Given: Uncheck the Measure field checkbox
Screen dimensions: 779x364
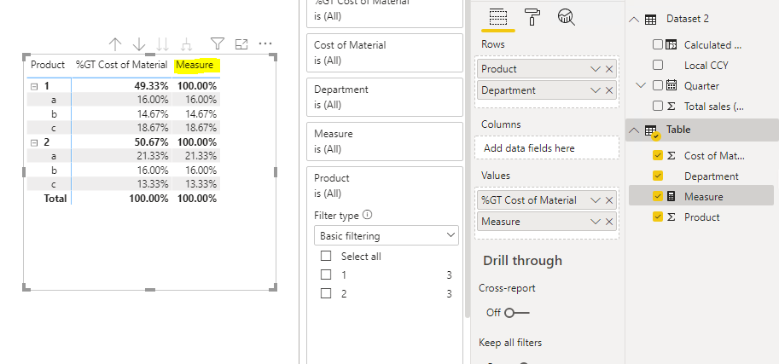Looking at the screenshot, I should pyautogui.click(x=658, y=197).
